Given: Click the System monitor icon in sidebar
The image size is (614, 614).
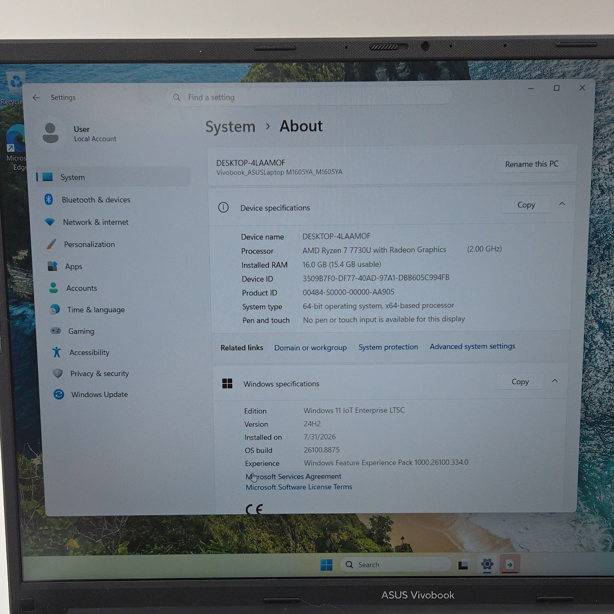Looking at the screenshot, I should click(48, 177).
